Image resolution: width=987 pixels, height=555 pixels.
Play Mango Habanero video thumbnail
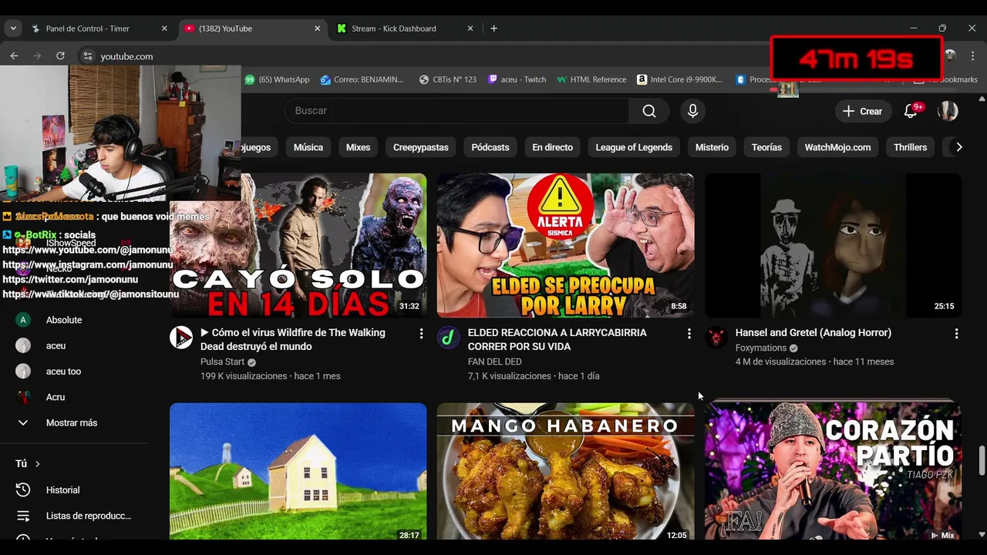click(x=565, y=471)
